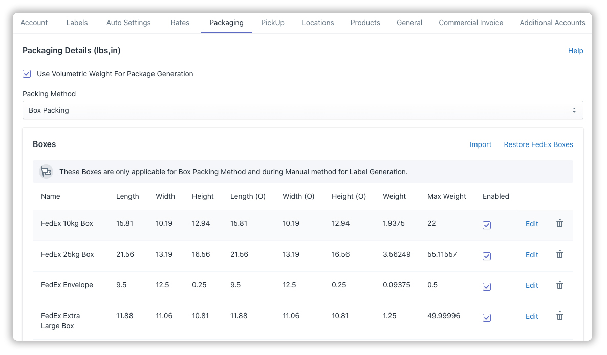Disable the FedEx Envelope checkbox
607x355 pixels.
tap(487, 287)
